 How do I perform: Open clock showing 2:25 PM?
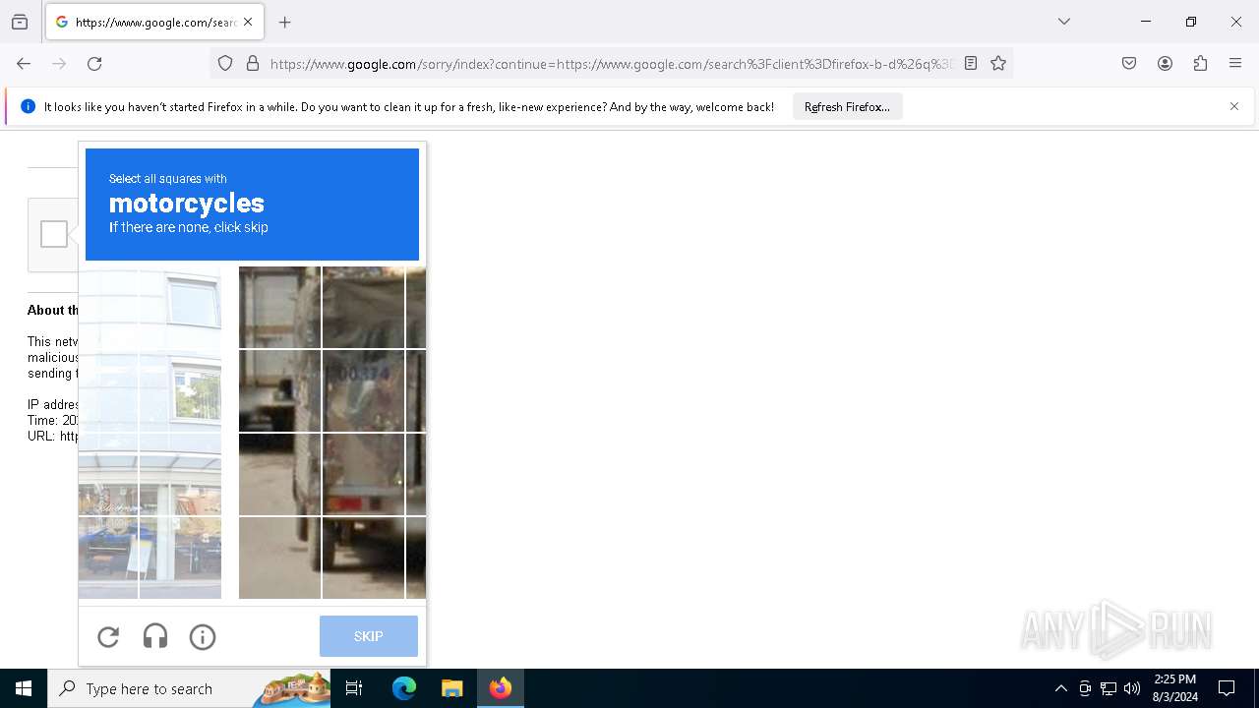(1174, 688)
